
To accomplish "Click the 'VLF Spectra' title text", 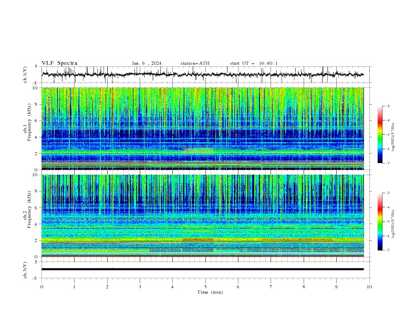I will [x=59, y=63].
